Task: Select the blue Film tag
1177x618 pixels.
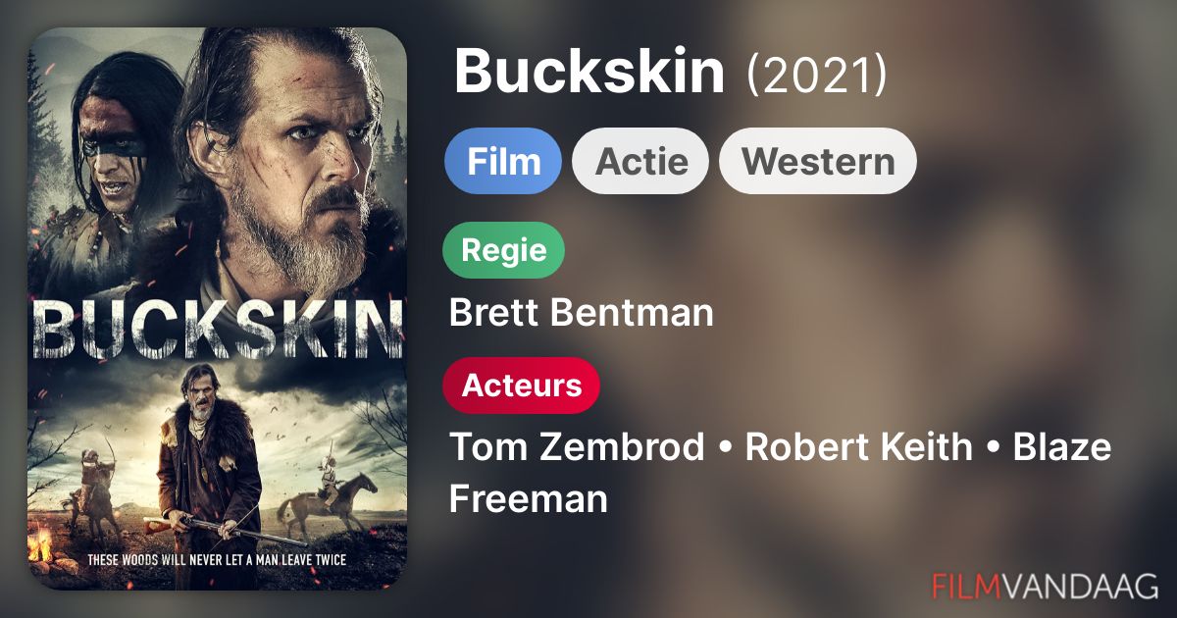Action: (503, 161)
